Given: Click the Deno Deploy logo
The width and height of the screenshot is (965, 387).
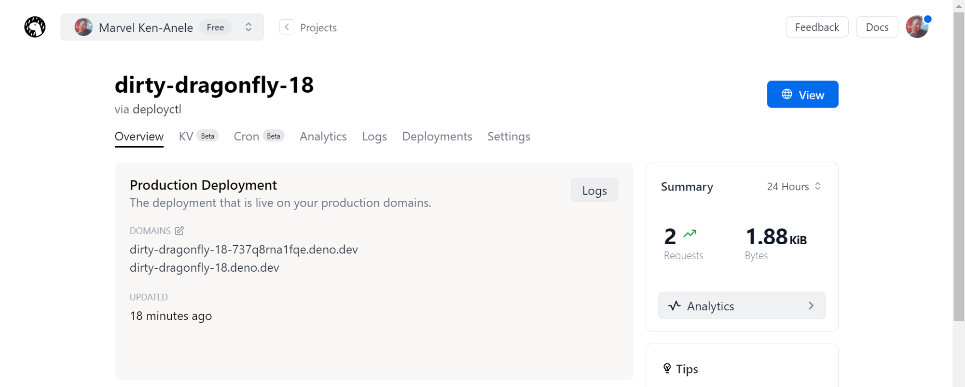Looking at the screenshot, I should (35, 27).
